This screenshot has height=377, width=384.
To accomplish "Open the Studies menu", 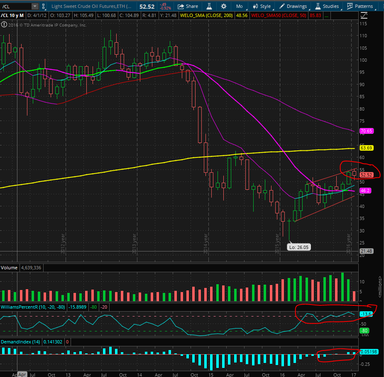I will point(327,6).
